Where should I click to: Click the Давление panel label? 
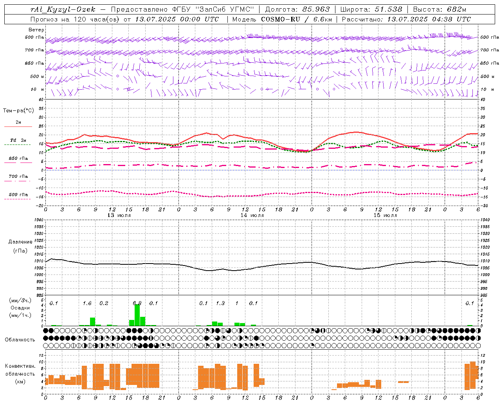(x=20, y=242)
